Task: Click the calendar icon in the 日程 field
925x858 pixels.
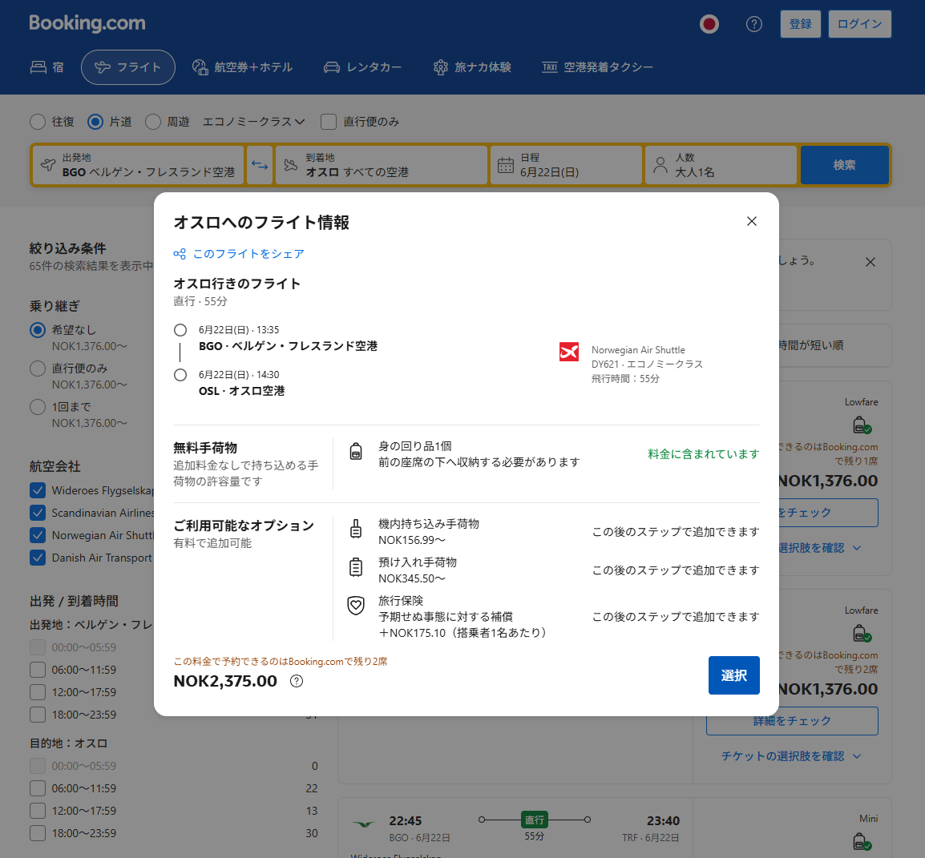Action: [x=506, y=165]
